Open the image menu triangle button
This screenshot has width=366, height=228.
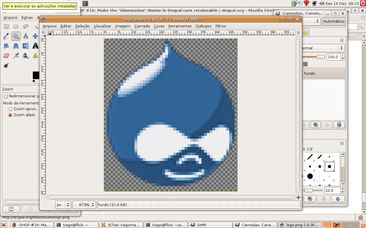(43, 33)
